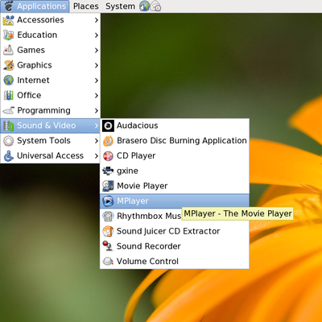The width and height of the screenshot is (322, 322).
Task: Expand the Universal Access submenu arrow
Action: click(97, 156)
